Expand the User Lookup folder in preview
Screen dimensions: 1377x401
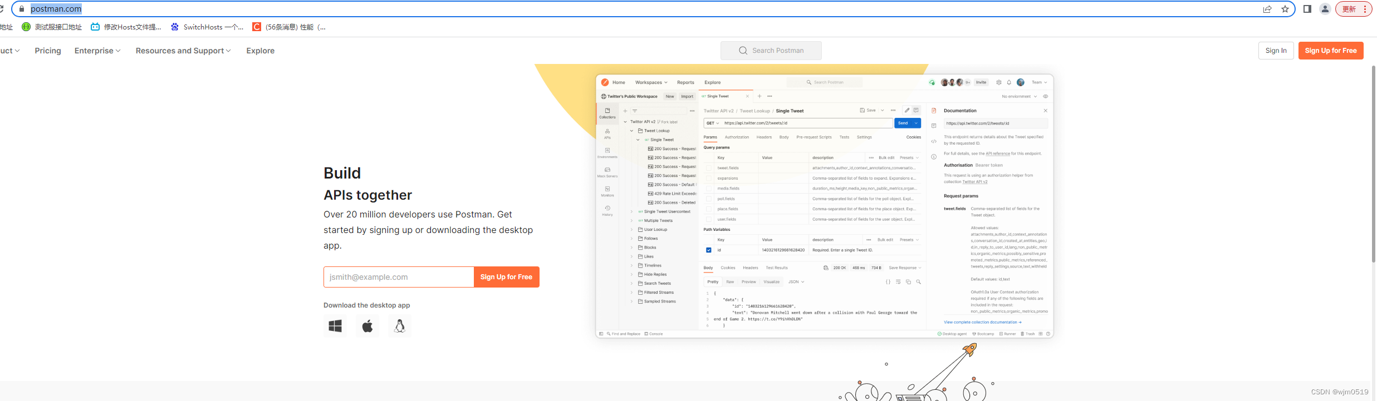tap(632, 230)
